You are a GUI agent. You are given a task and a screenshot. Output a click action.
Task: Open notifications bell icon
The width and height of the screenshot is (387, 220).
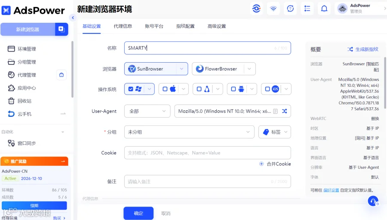coord(324,9)
